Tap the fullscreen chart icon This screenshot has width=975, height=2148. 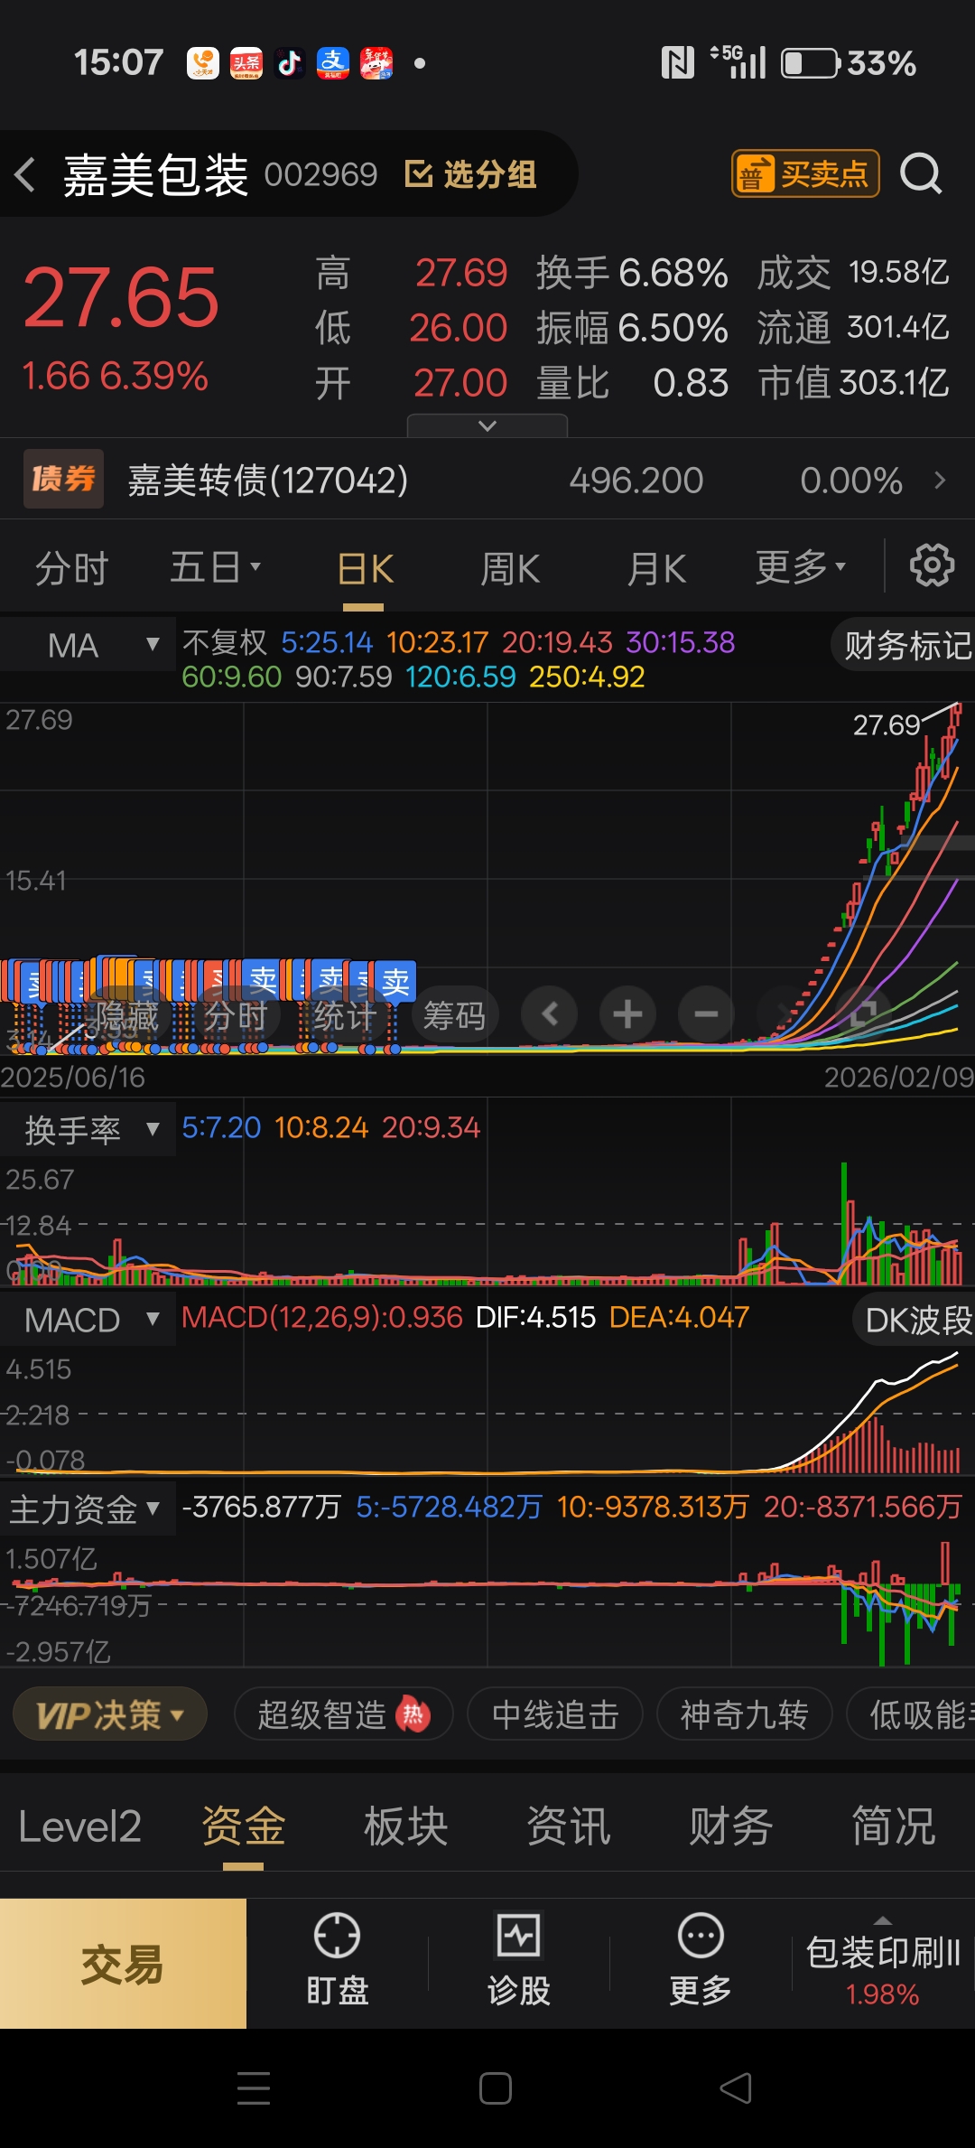pyautogui.click(x=863, y=1014)
